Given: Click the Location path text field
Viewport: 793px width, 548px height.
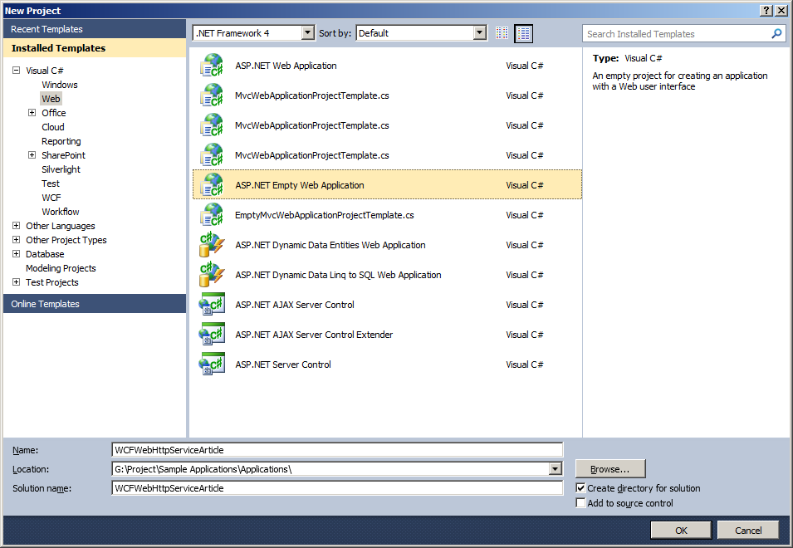Looking at the screenshot, I should coord(330,469).
